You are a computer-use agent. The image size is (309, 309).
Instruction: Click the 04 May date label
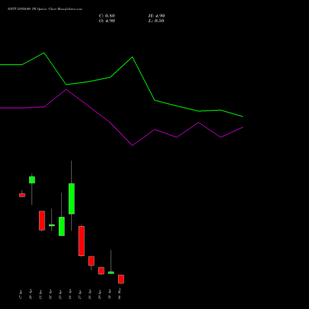[119, 294]
